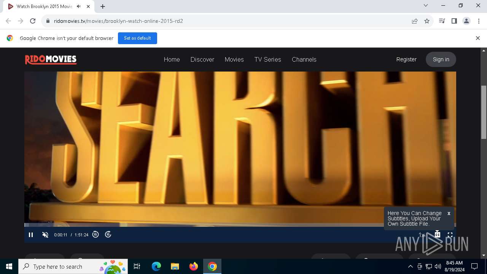Open Windows Start menu
The height and width of the screenshot is (274, 487).
coord(9,266)
